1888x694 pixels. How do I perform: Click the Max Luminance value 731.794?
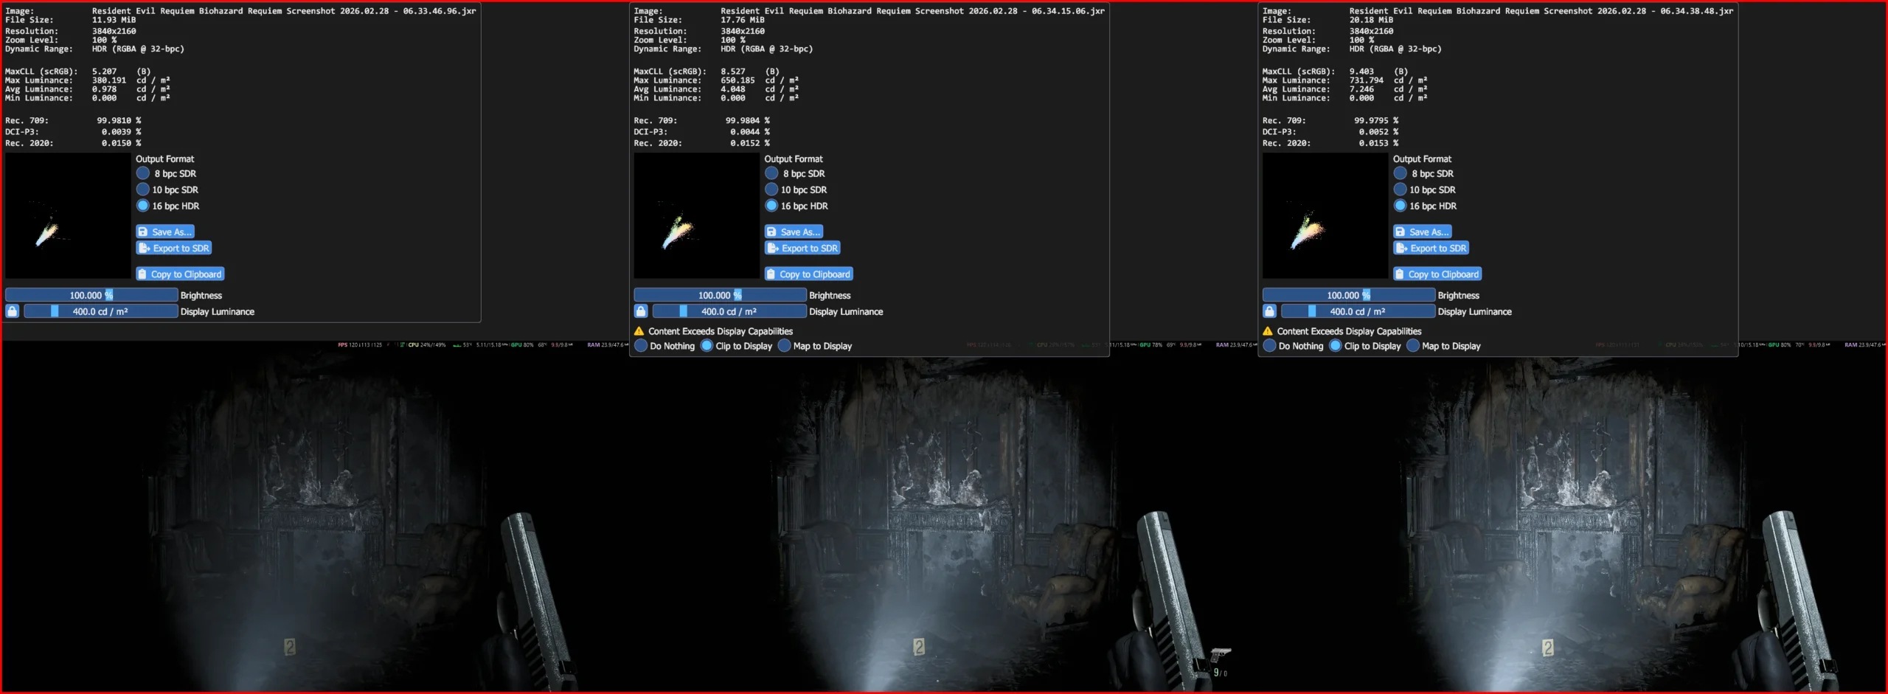(1366, 80)
